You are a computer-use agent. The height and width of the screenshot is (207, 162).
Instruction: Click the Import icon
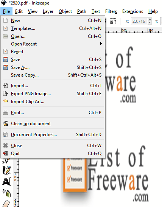(5, 86)
